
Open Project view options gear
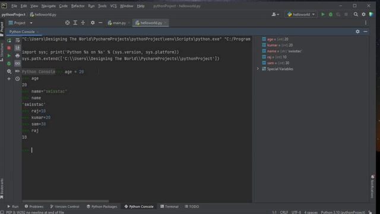[93, 23]
